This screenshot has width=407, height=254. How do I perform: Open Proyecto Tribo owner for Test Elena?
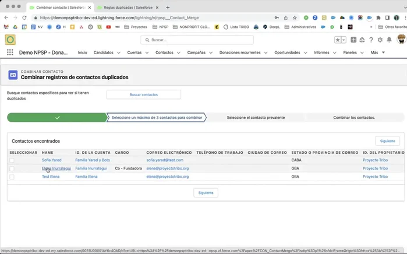(x=375, y=177)
